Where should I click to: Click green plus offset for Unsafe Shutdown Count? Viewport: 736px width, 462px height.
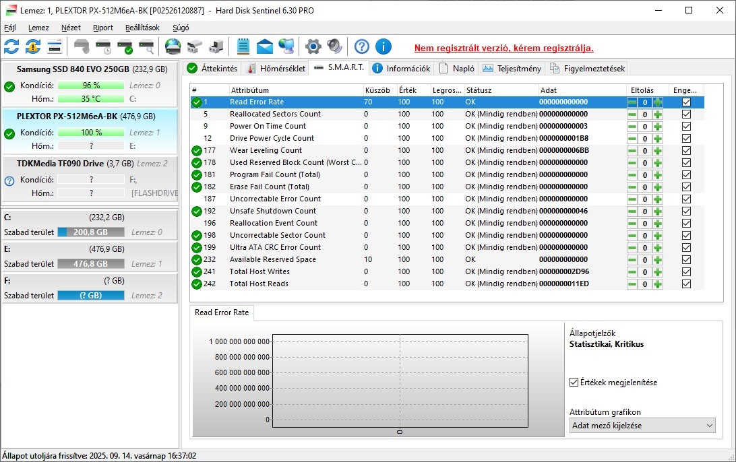tap(658, 211)
